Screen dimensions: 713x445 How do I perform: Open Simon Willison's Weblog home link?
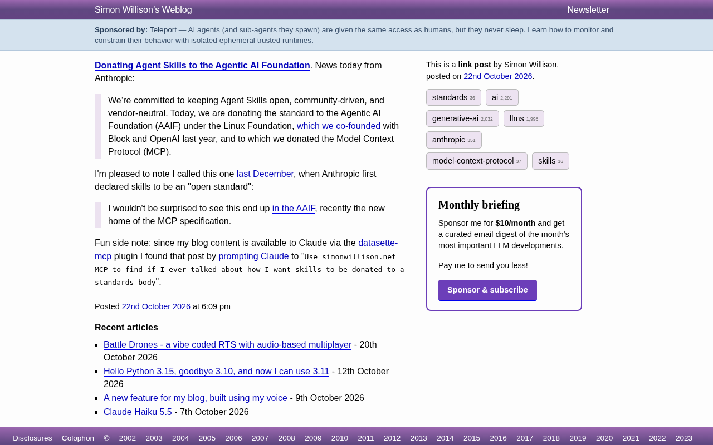143,9
